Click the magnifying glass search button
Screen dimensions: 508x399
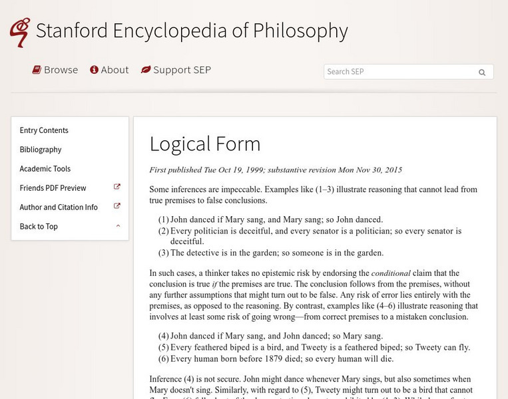[482, 72]
